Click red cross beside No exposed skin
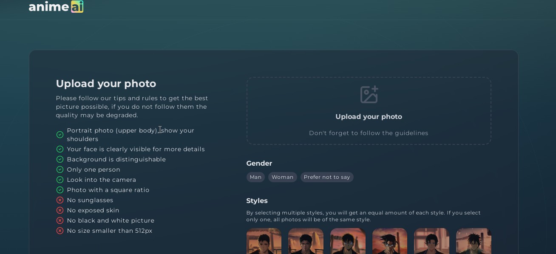The width and height of the screenshot is (556, 254). [x=60, y=210]
